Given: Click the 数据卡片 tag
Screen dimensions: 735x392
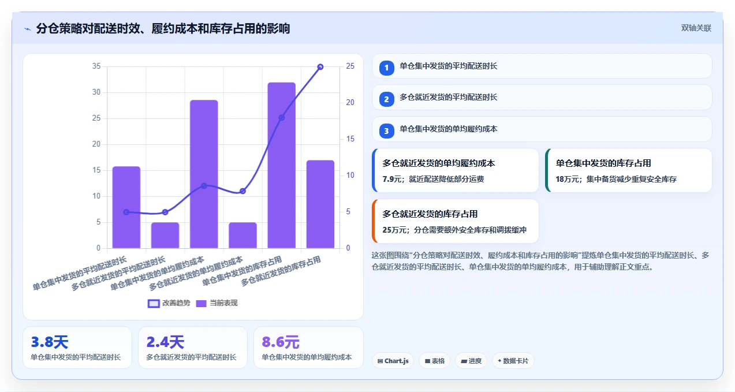Looking at the screenshot, I should point(513,361).
